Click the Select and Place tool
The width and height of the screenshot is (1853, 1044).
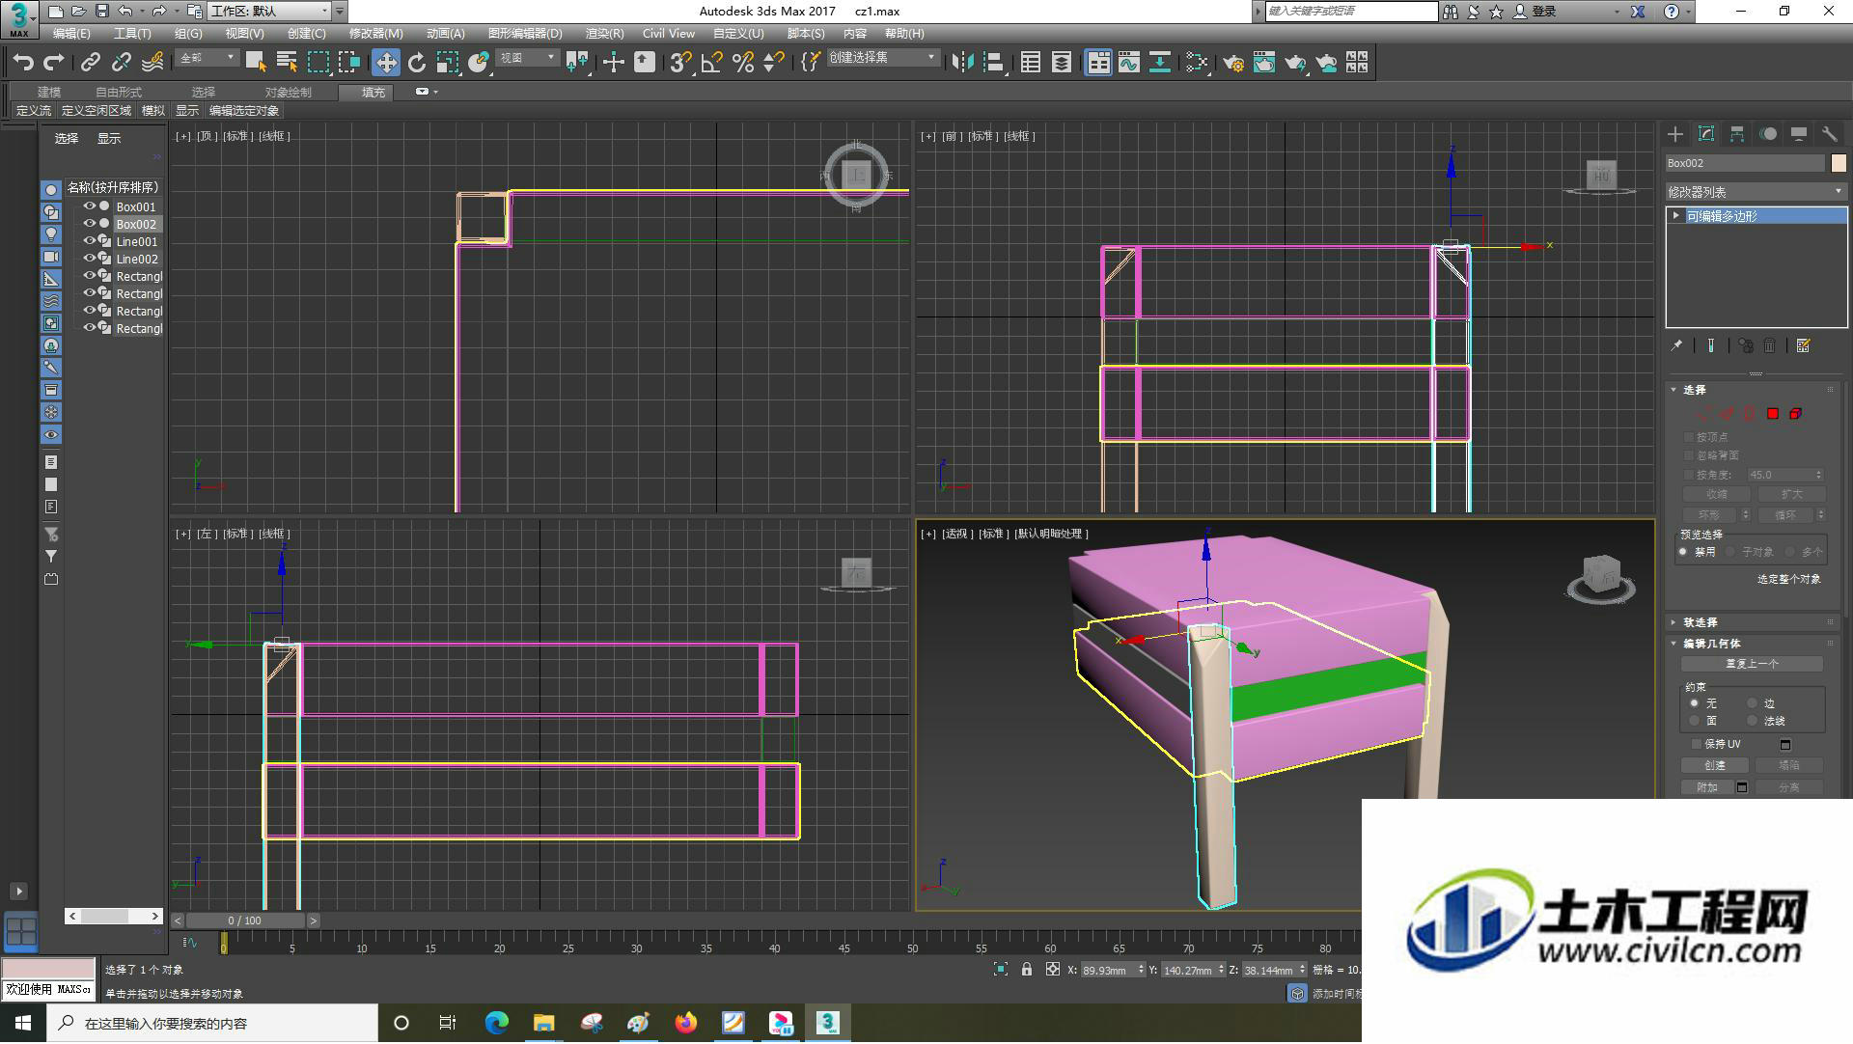point(479,63)
